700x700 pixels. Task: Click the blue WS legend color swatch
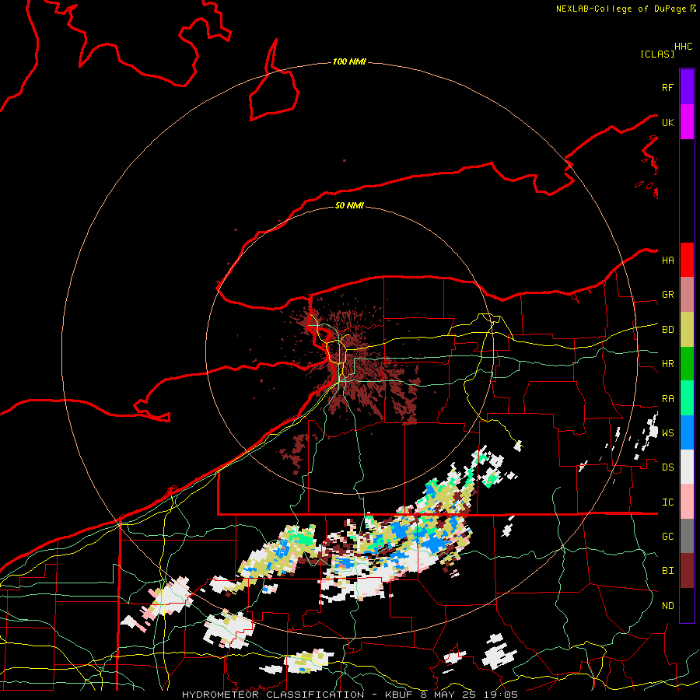[687, 432]
